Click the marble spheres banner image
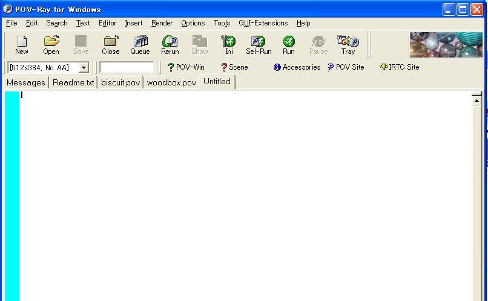Viewport: 488px width, 301px height. [446, 44]
